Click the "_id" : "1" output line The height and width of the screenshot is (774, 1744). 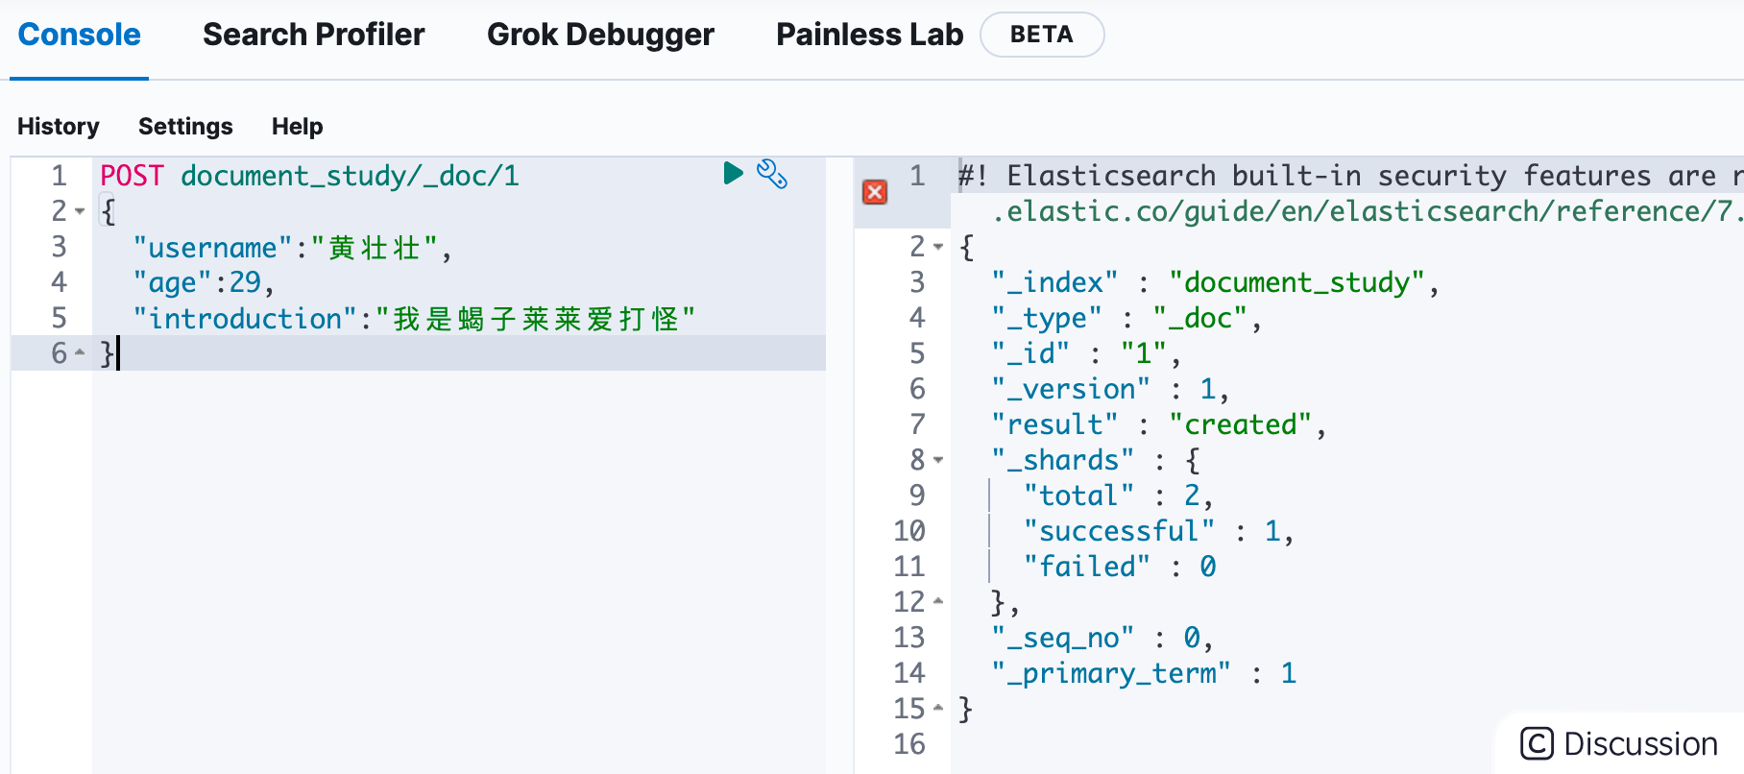click(x=1086, y=353)
